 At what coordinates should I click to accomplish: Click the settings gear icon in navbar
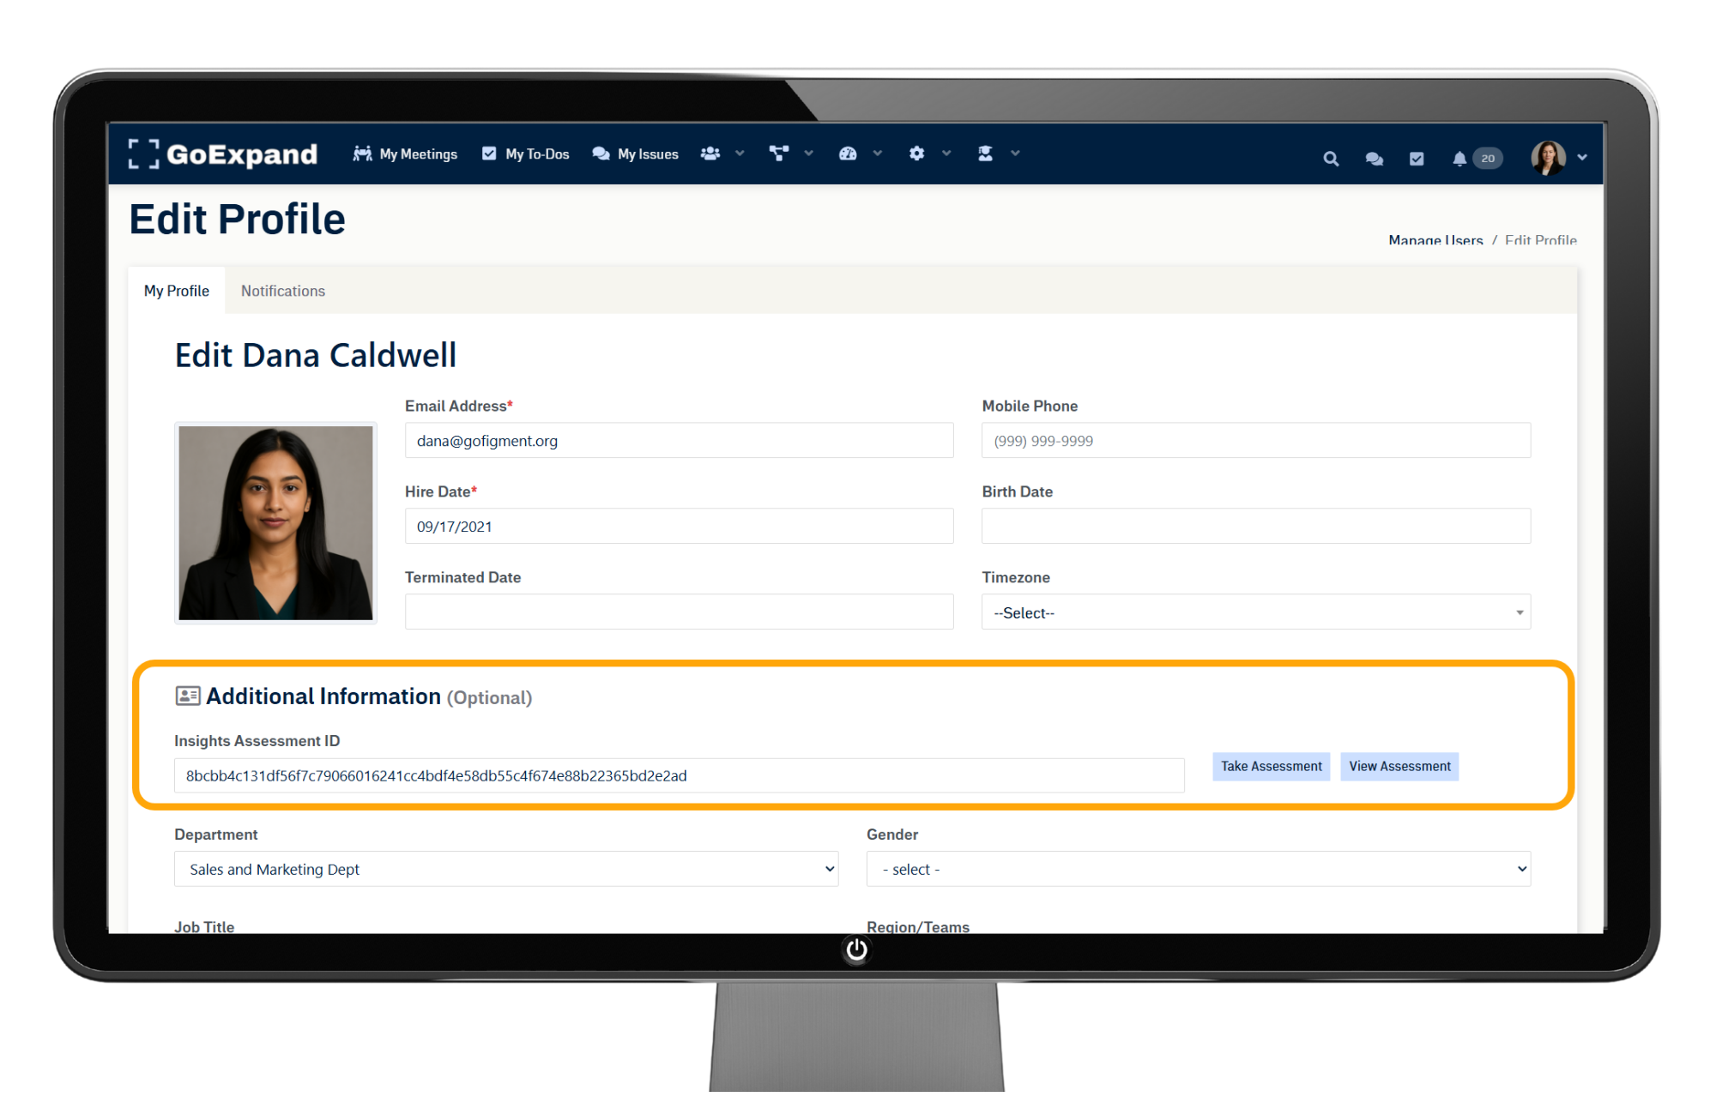[916, 154]
